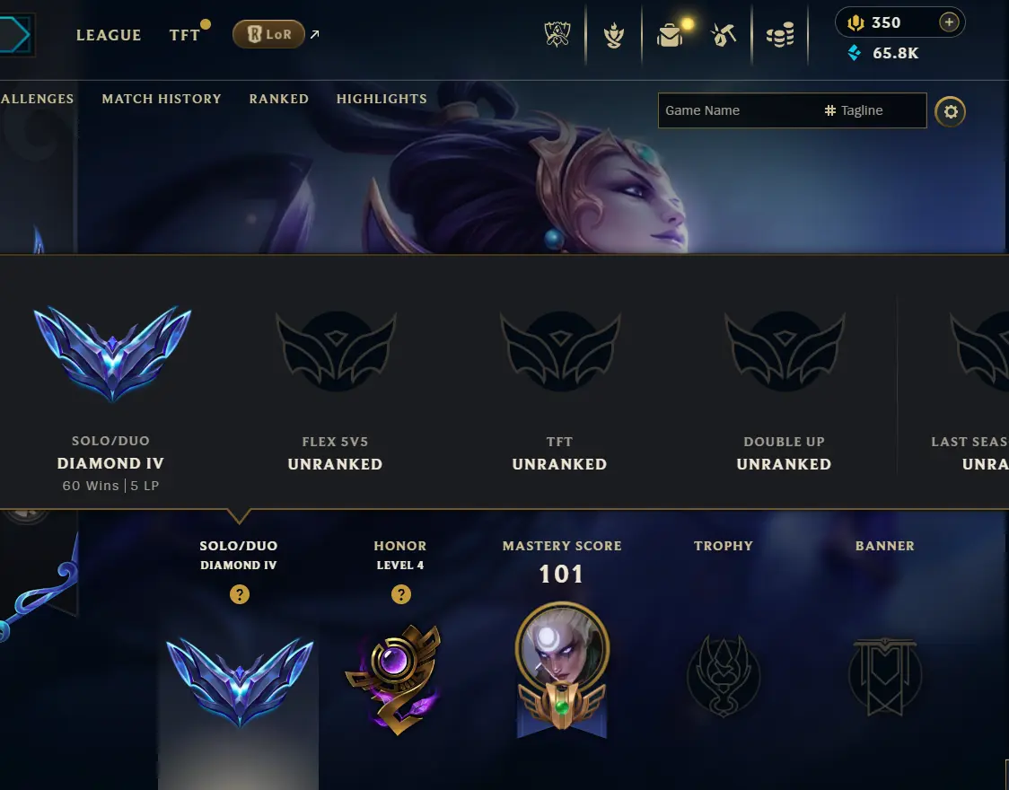This screenshot has height=790, width=1009.
Task: Go to TFT in top navigation
Action: [x=185, y=35]
